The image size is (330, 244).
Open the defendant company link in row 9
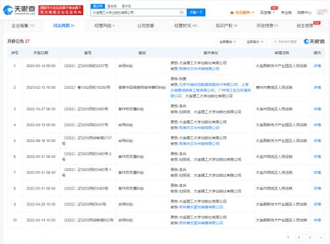tap(201, 207)
